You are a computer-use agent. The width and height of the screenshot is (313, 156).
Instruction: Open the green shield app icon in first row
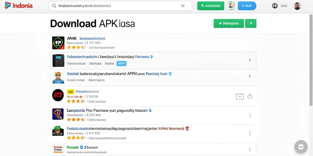tap(58, 43)
